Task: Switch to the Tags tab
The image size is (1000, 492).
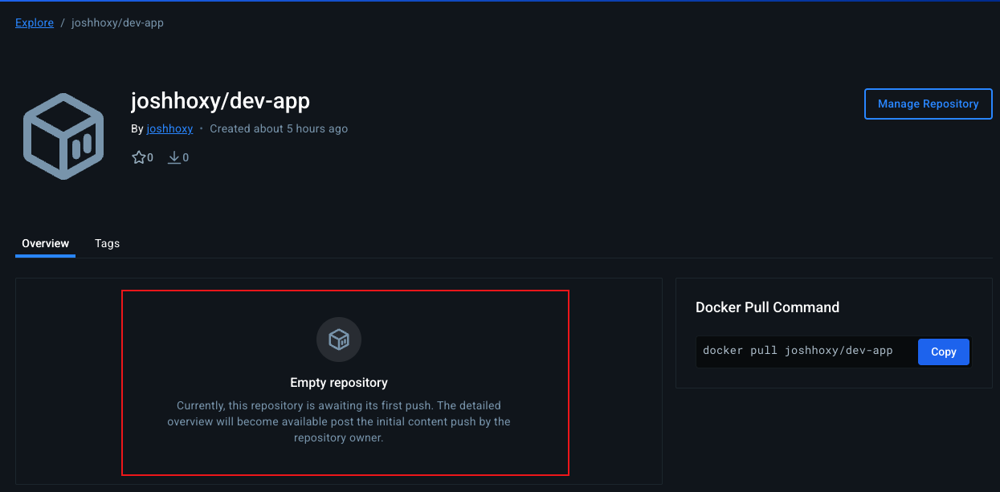Action: click(107, 243)
